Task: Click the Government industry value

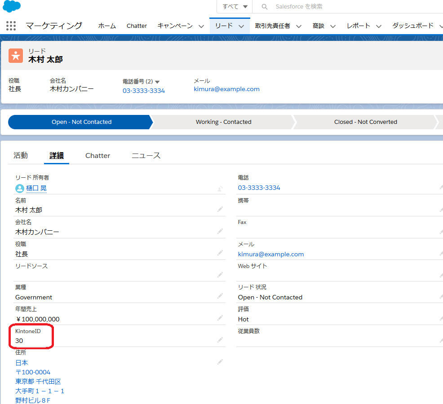Action: [x=34, y=297]
